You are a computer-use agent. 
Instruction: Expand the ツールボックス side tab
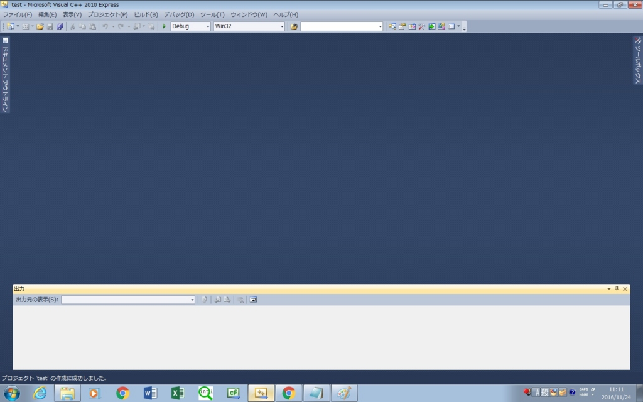pos(638,60)
